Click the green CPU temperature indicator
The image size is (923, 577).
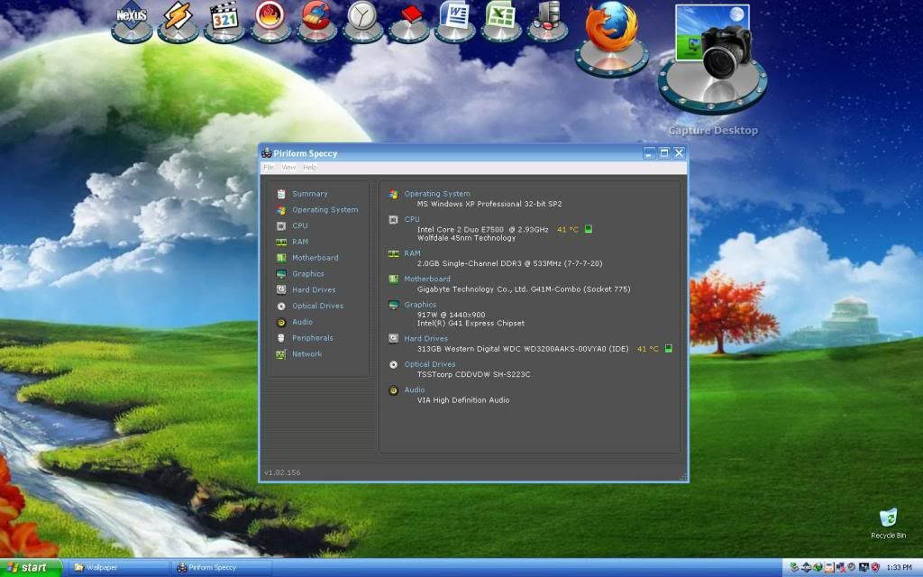coord(589,229)
